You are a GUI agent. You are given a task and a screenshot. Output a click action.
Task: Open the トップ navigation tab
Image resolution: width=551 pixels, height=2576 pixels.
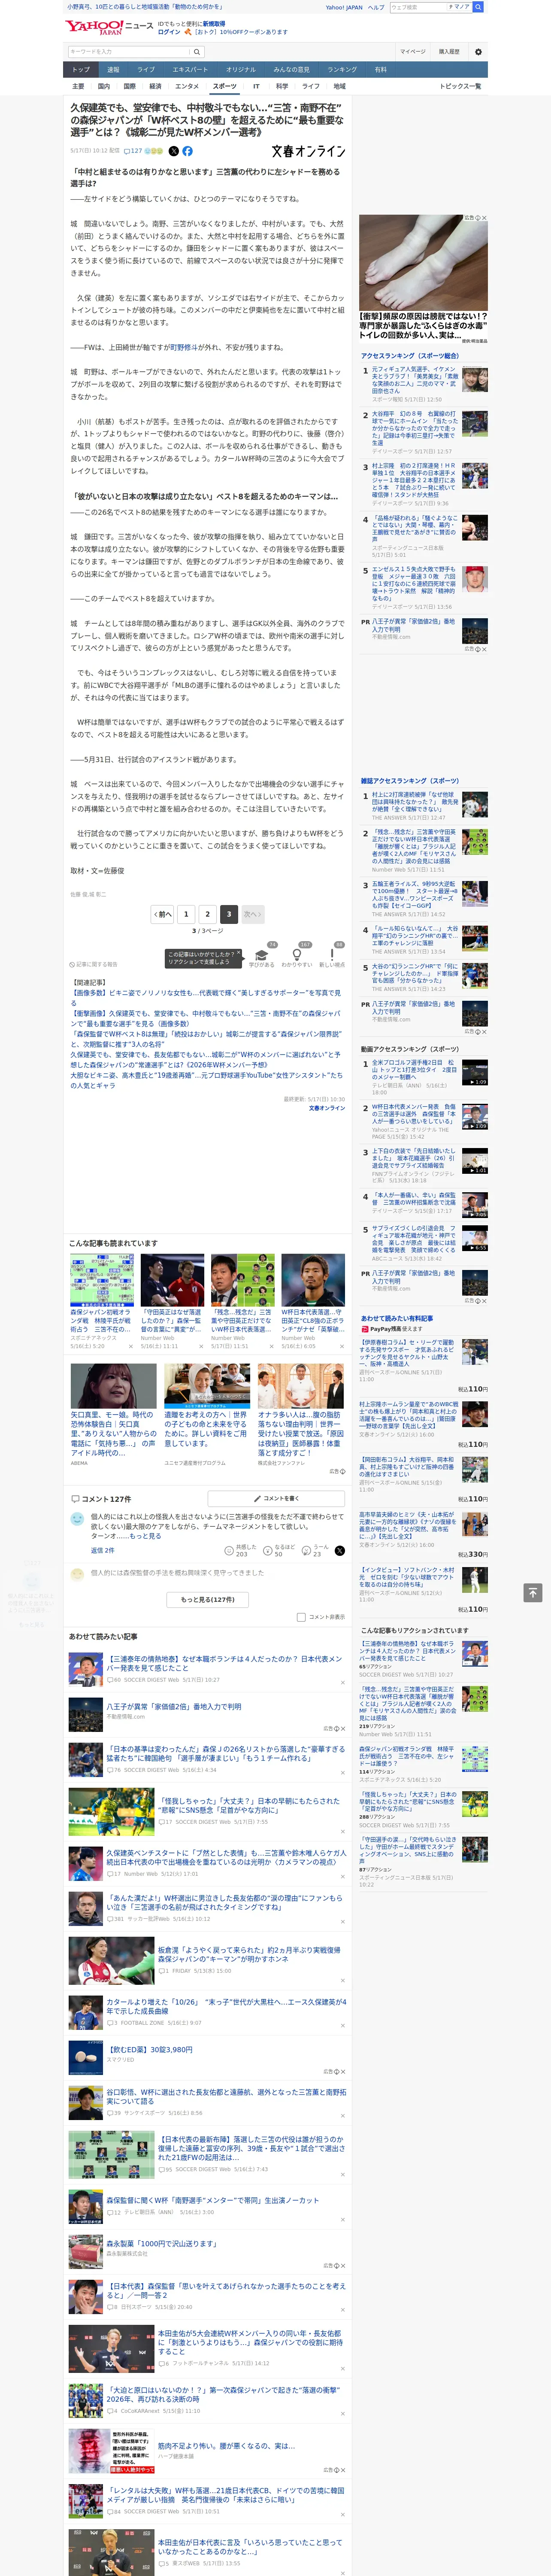pyautogui.click(x=81, y=70)
